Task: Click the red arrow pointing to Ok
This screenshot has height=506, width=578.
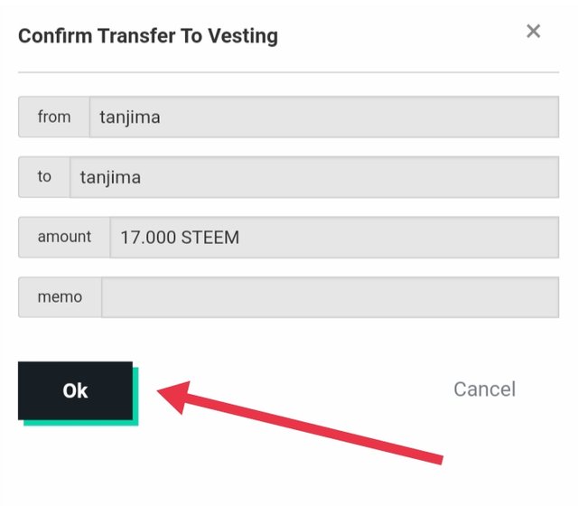Action: [x=300, y=423]
